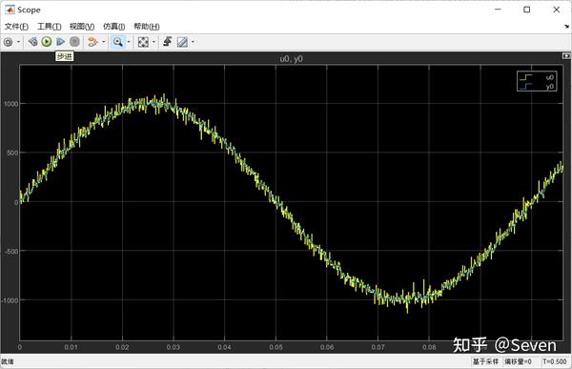Open the 仿真(I) menu

(113, 27)
